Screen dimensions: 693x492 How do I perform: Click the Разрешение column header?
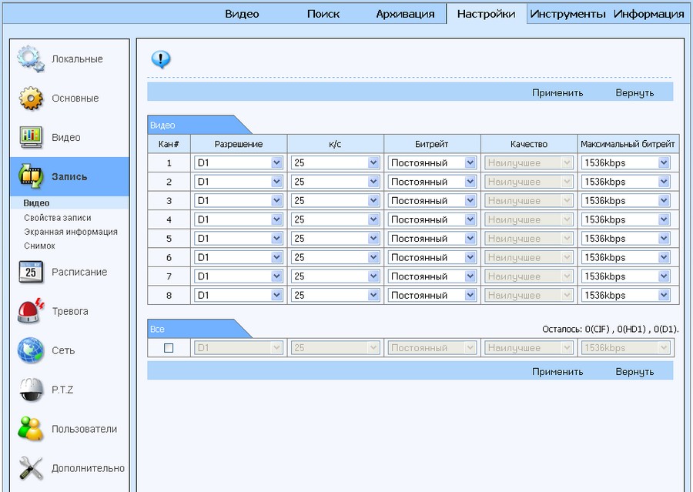(x=239, y=144)
